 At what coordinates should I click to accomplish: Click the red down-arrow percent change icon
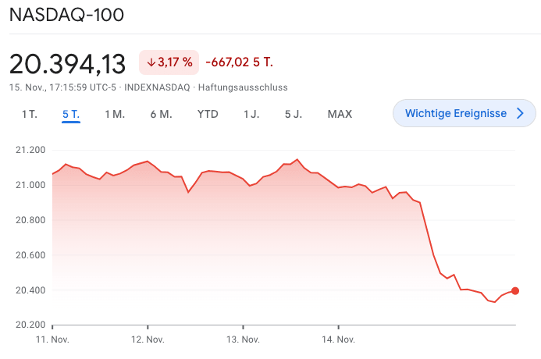151,62
